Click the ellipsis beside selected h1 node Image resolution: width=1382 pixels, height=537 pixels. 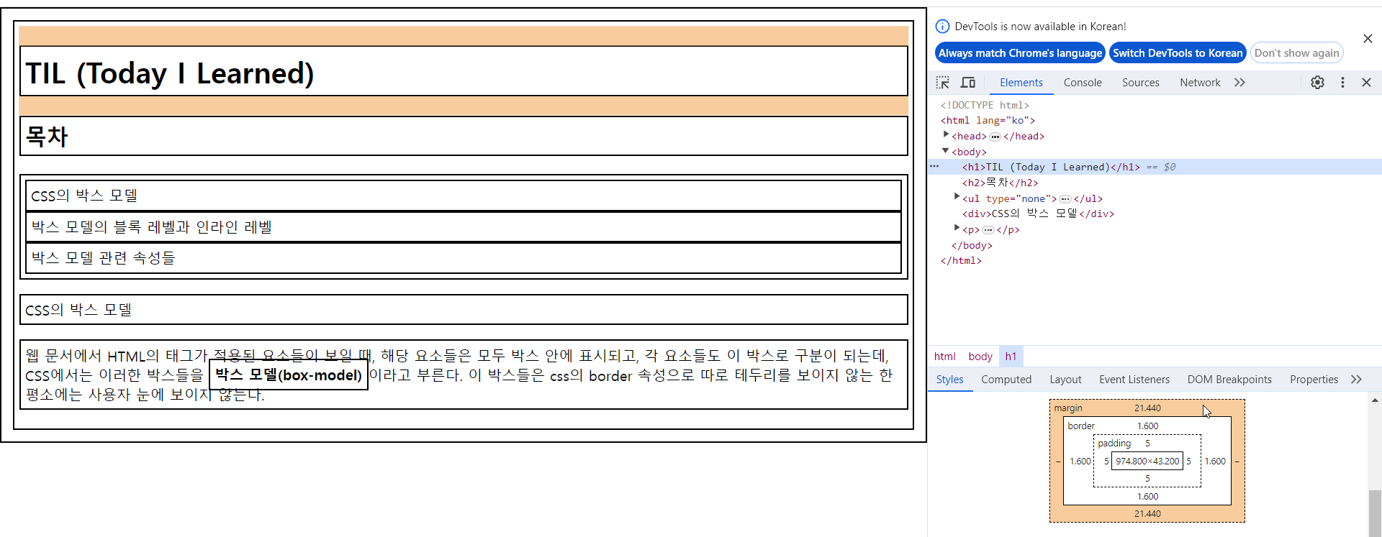(x=934, y=166)
